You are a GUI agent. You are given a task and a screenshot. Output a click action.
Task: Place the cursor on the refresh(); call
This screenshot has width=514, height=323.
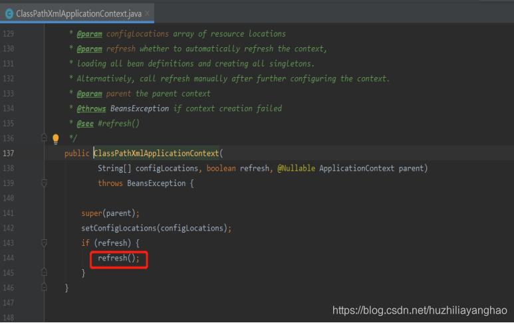(118, 258)
